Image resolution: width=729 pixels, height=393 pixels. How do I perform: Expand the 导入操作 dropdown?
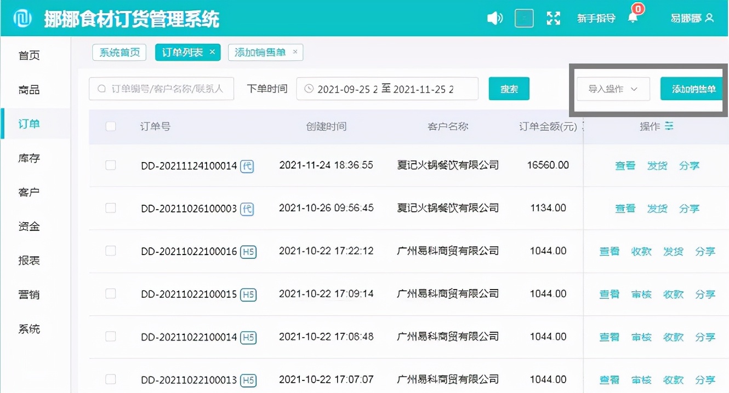pos(612,89)
